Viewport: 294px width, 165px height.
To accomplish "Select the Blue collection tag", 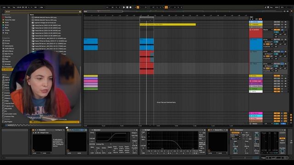I will [x=6, y=27].
